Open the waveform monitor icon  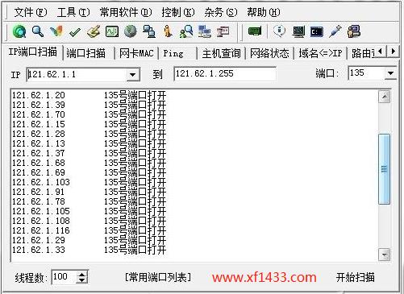coord(112,31)
